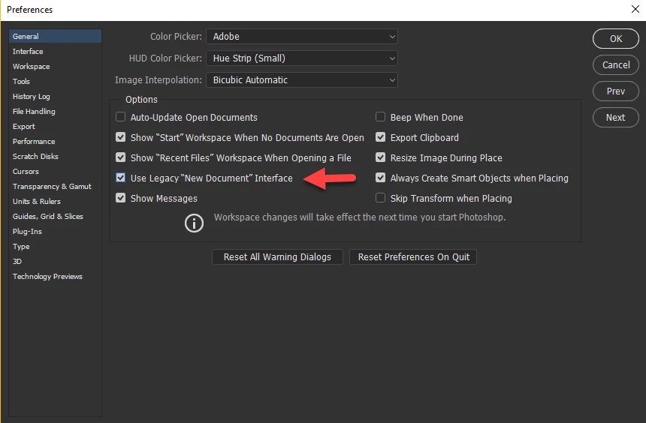Switch to Performance preferences
This screenshot has height=423, width=646.
click(x=55, y=142)
